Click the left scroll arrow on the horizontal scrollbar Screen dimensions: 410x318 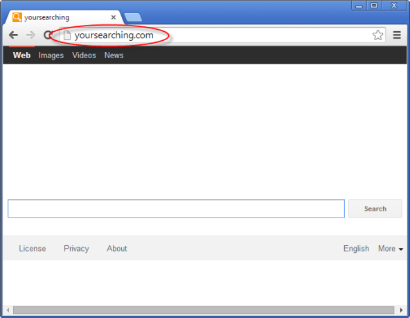click(8, 310)
